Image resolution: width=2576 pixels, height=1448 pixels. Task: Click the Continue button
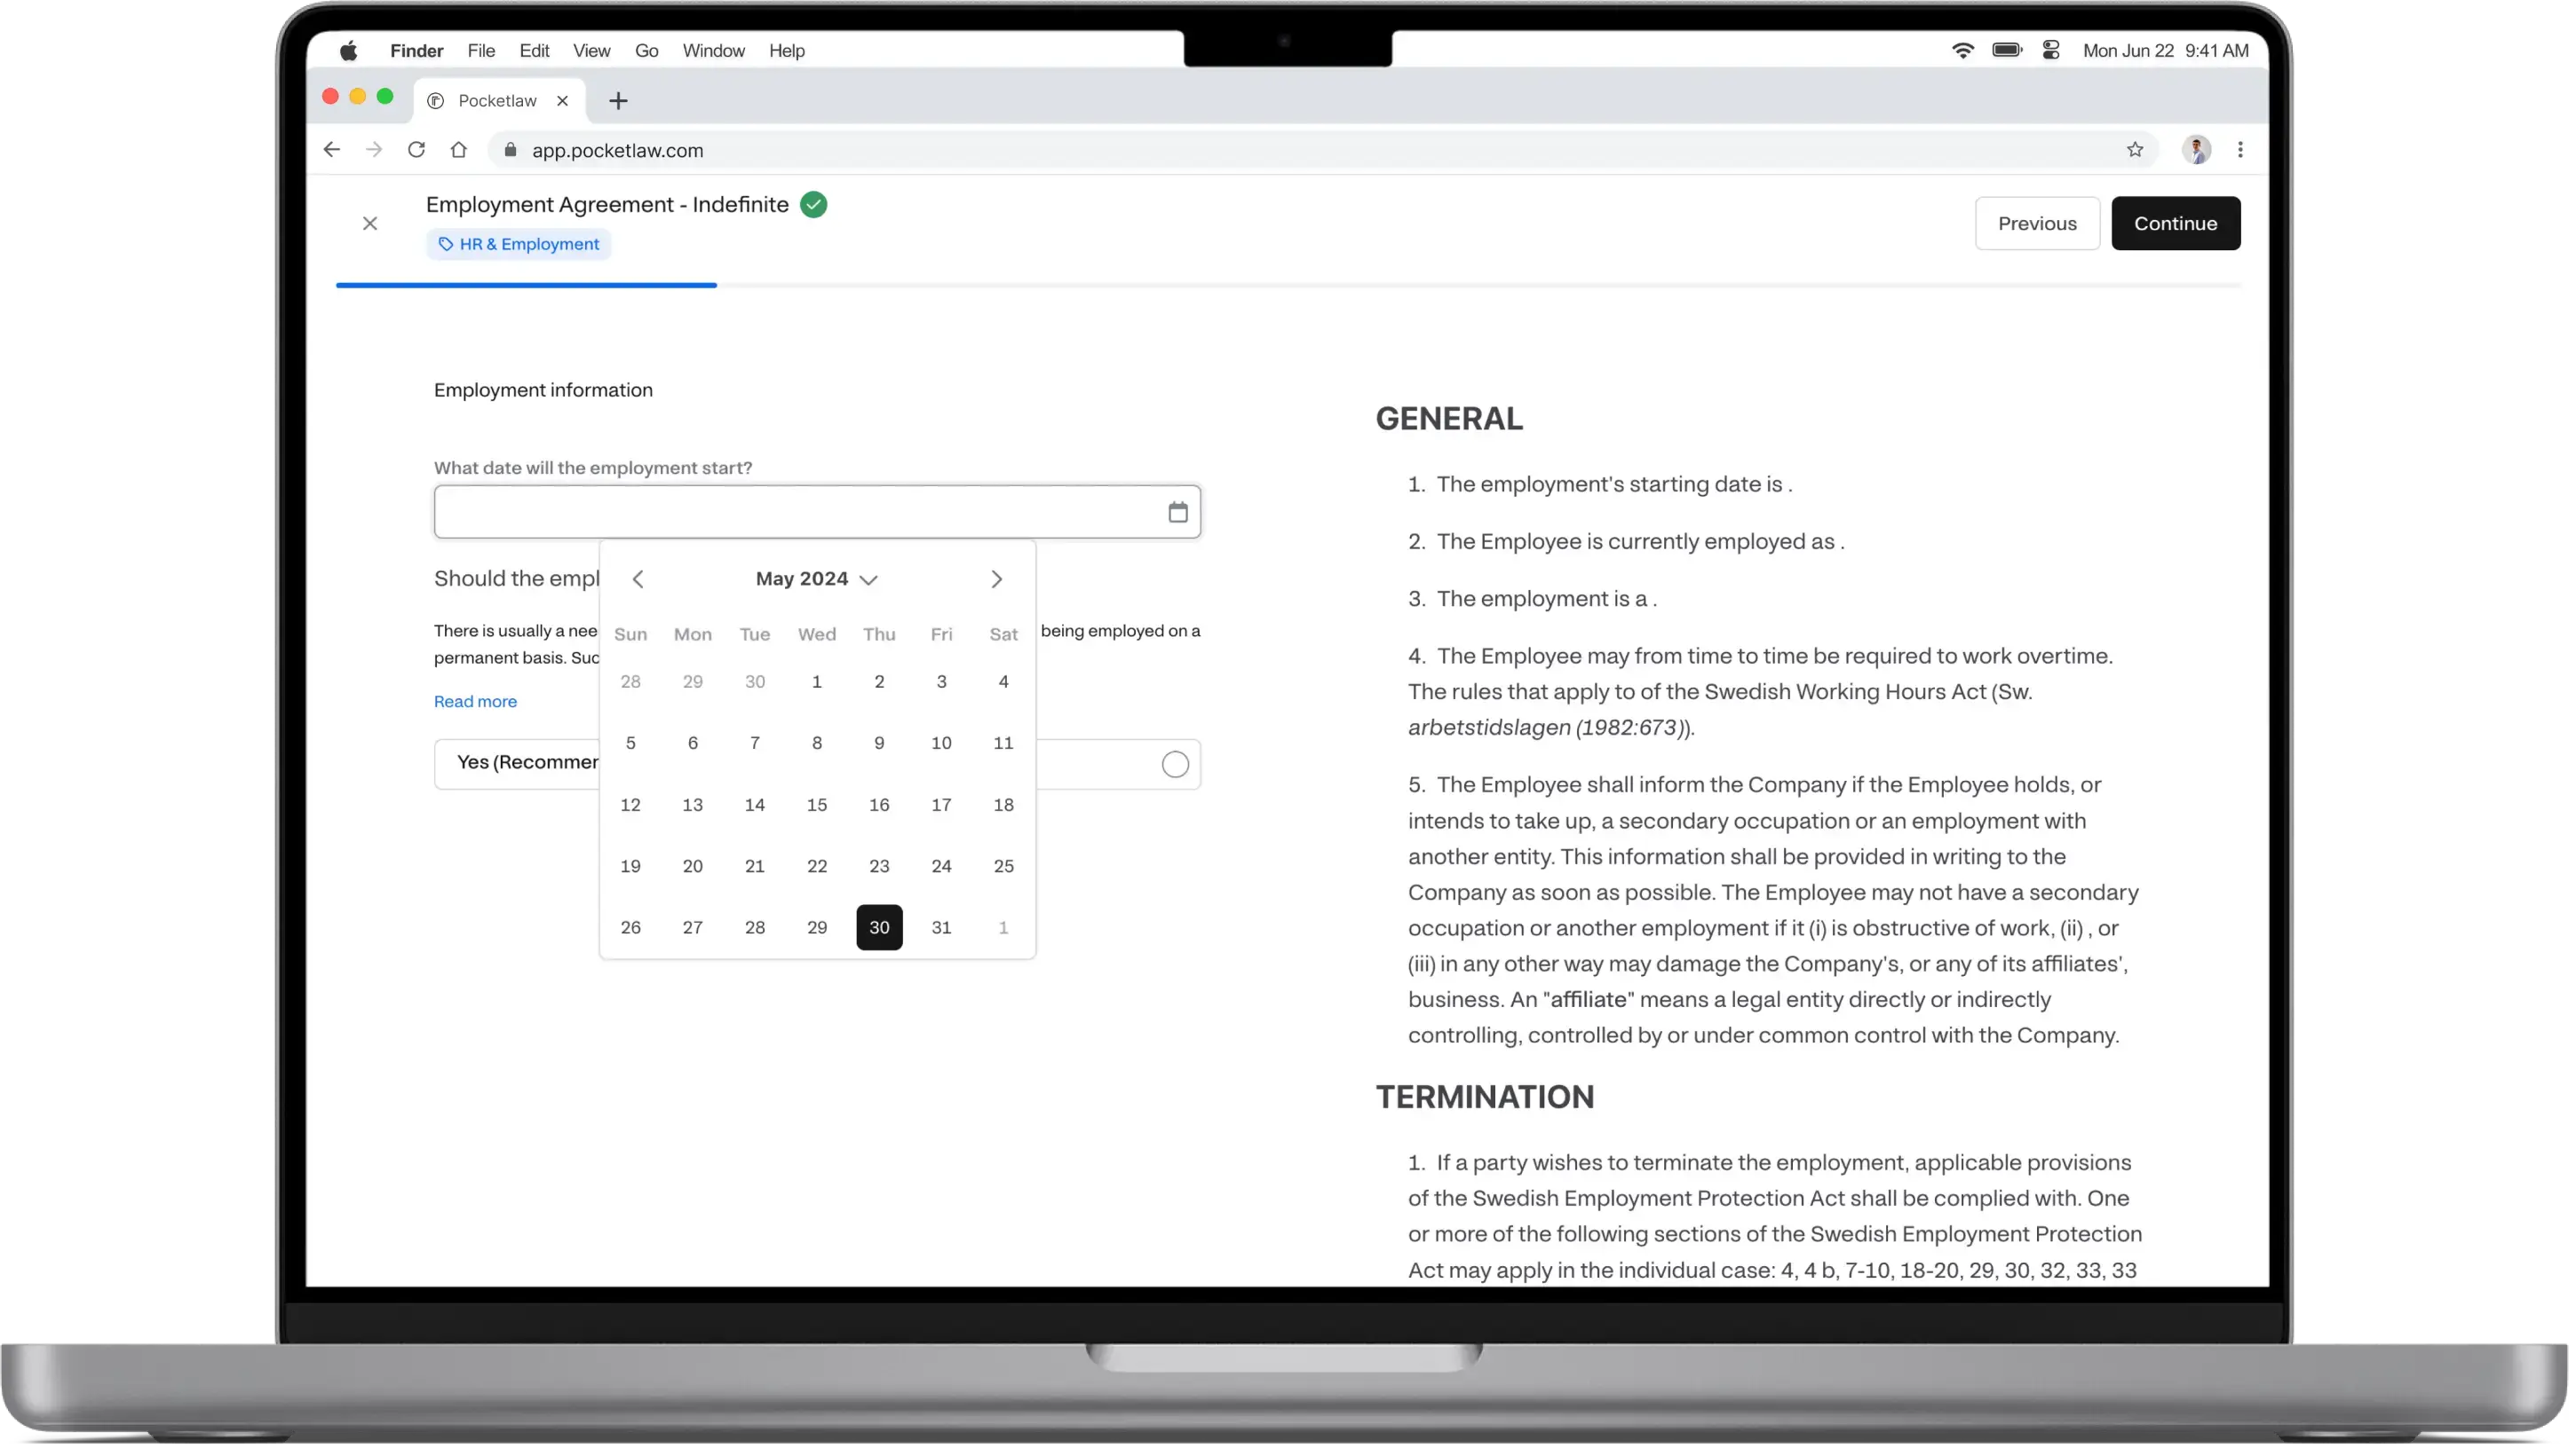2176,223
